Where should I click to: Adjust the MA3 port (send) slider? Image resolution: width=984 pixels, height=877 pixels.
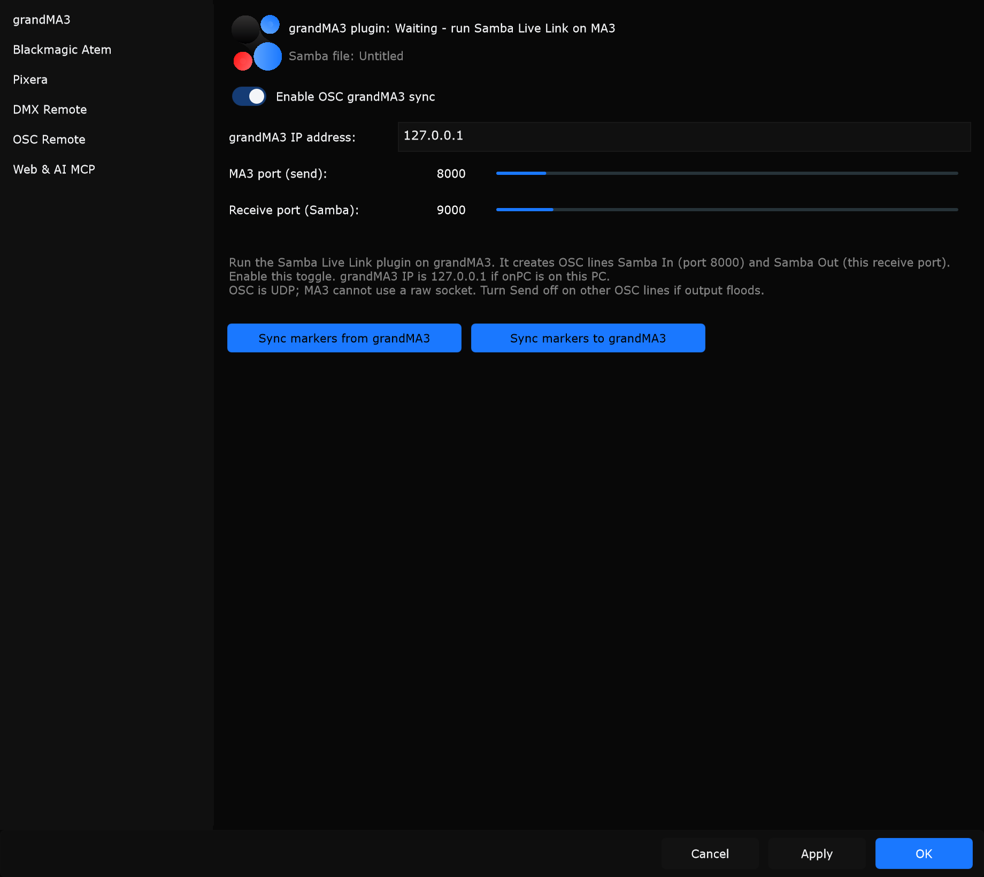[727, 173]
